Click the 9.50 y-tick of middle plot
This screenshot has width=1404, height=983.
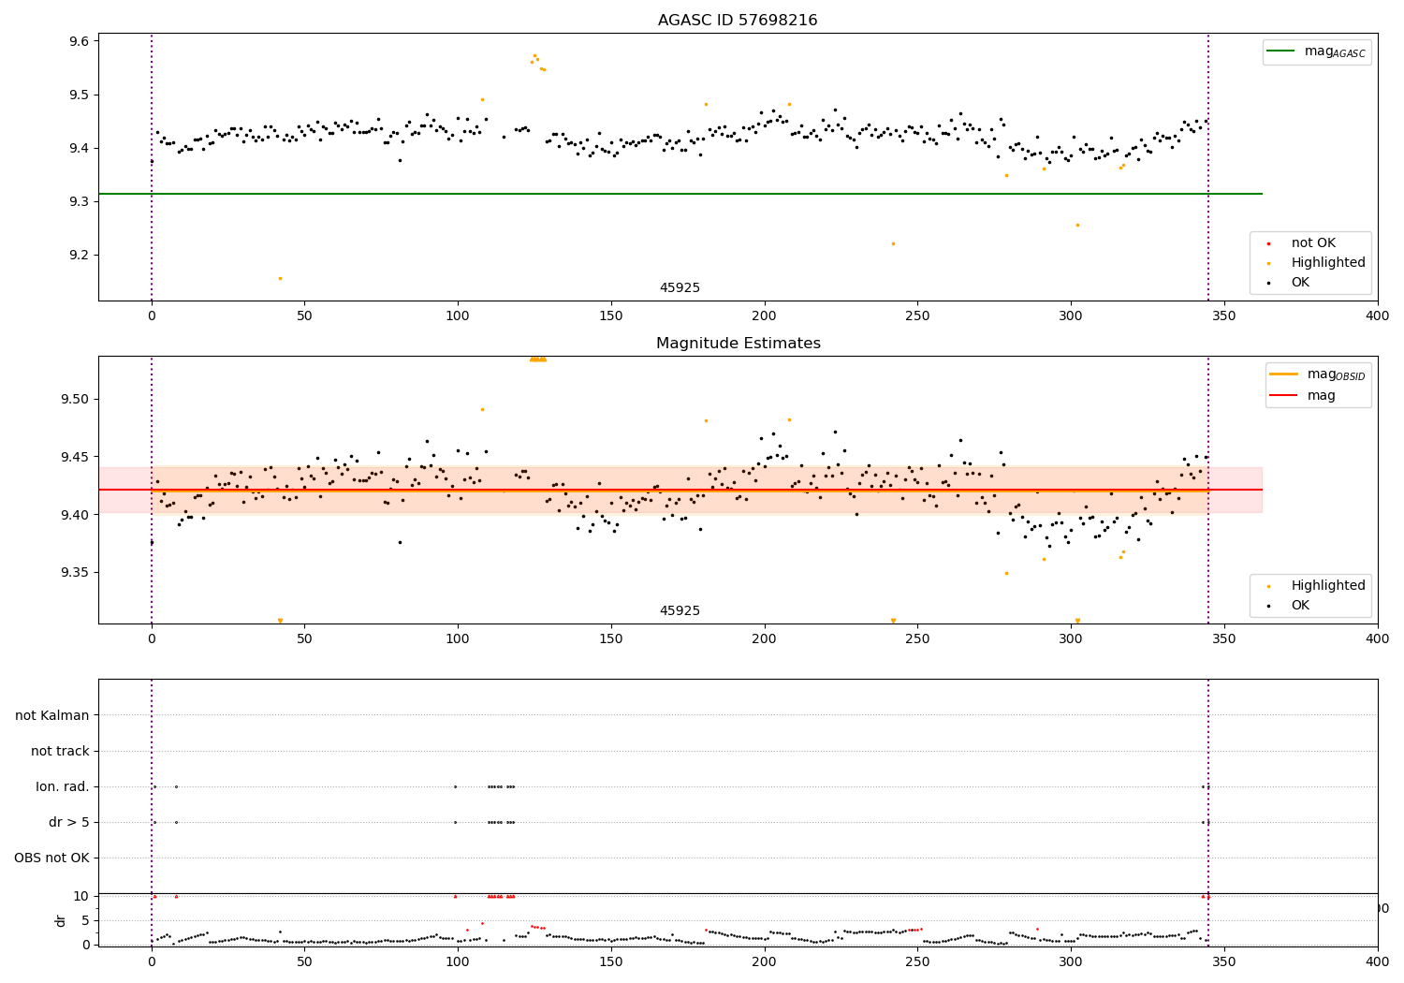(76, 400)
